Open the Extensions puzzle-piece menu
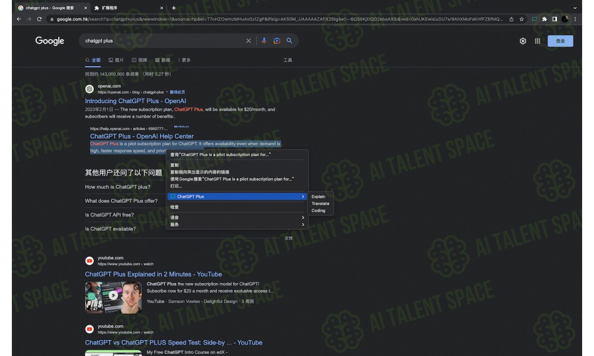The image size is (594, 356). [x=544, y=19]
